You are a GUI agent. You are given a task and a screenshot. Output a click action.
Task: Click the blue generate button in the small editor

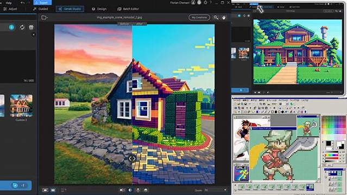point(240,90)
